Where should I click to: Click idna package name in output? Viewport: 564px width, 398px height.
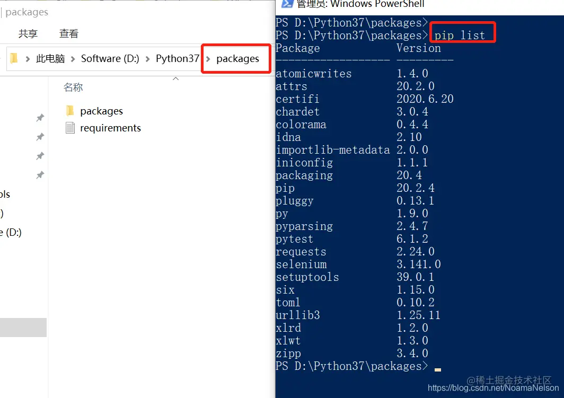coord(288,137)
